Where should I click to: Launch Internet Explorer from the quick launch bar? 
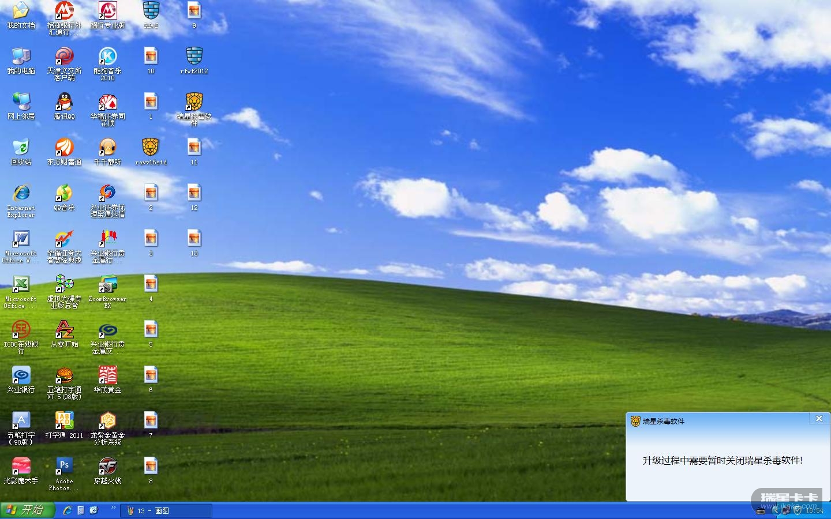68,510
